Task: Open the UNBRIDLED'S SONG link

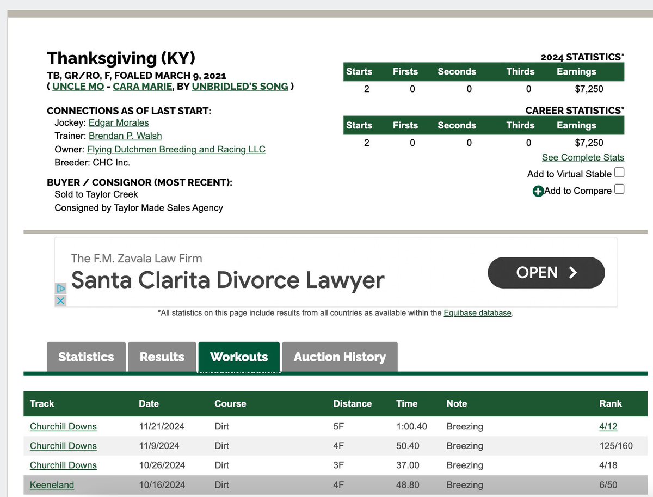Action: pyautogui.click(x=240, y=87)
